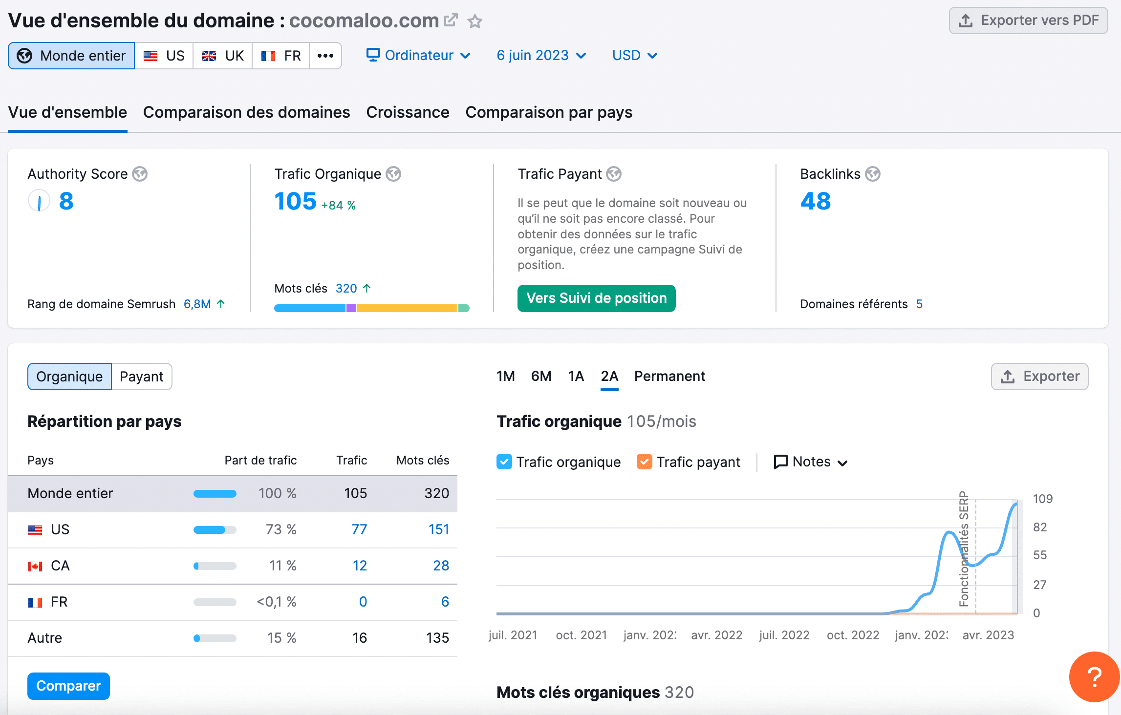
Task: Open Vue d'ensemble tab
Action: click(x=67, y=112)
